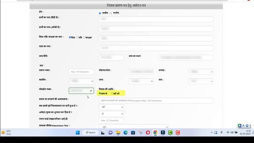Open the Chat app from taskbar
This screenshot has width=254, height=143.
[x=110, y=133]
